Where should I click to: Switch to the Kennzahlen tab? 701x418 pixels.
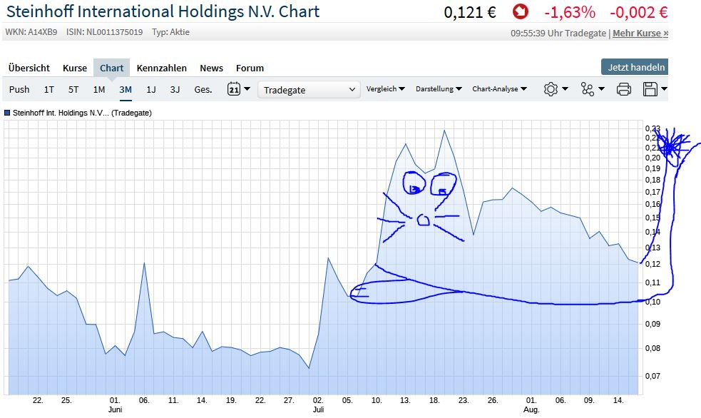(162, 68)
